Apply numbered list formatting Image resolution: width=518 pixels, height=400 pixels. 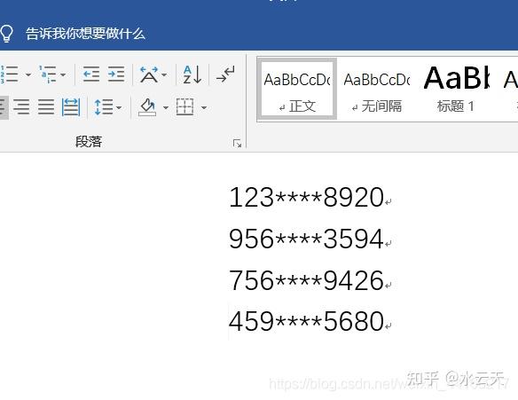pos(9,74)
